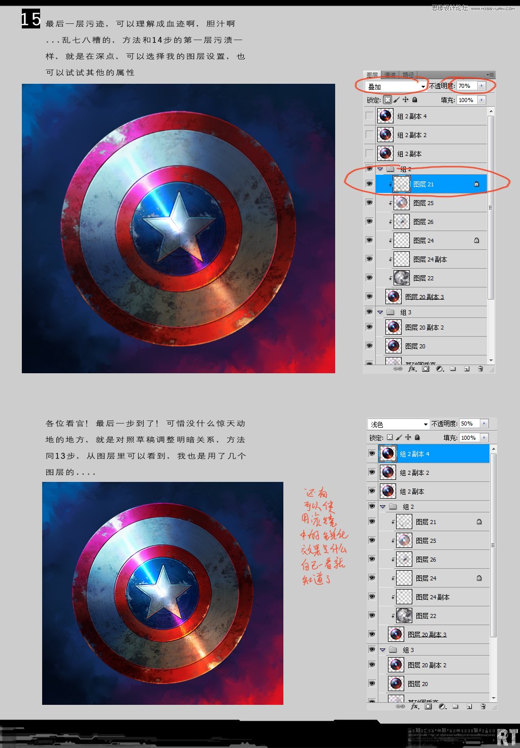The height and width of the screenshot is (748, 520).
Task: Open opacity 70% slider arrow
Action: [482, 86]
